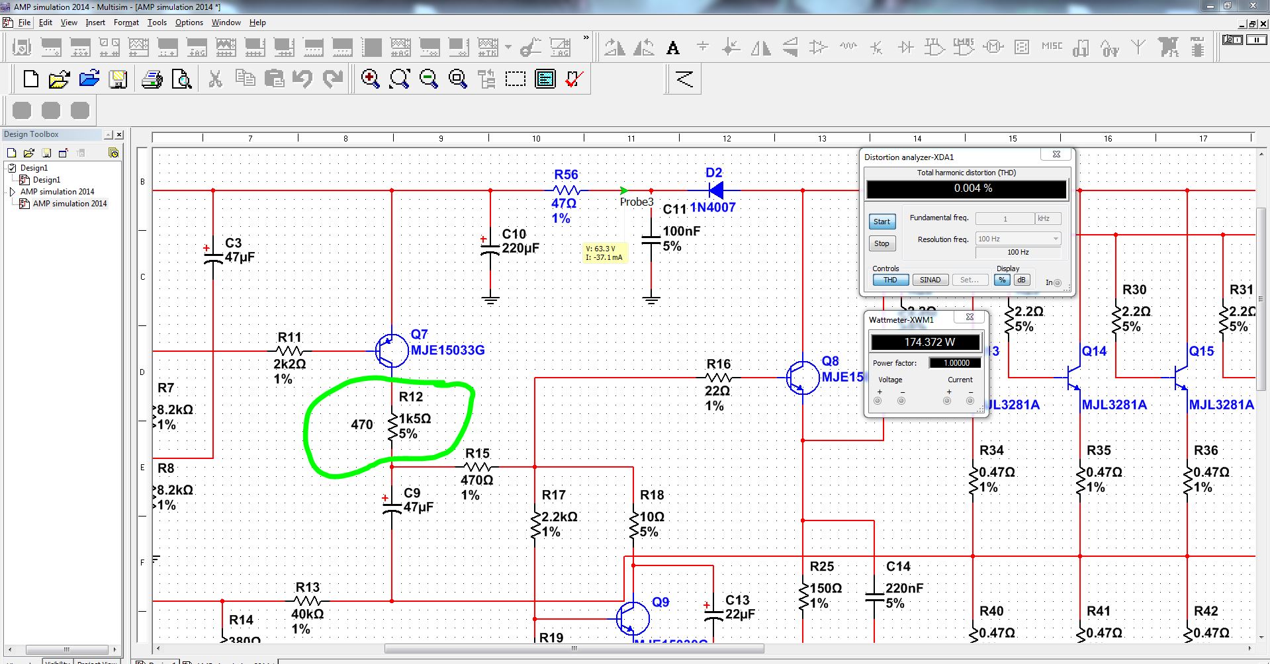Pause simulation with the pause button
Image resolution: width=1270 pixels, height=664 pixels.
tap(1255, 40)
